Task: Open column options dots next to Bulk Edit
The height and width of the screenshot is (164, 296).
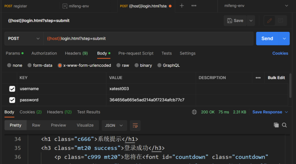Action: (x=258, y=78)
